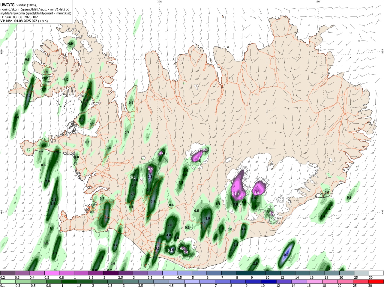This screenshot has width=384, height=288.
Task: Pick the darkest purple 2–2.5 snow swatch
Action: coord(111,273)
